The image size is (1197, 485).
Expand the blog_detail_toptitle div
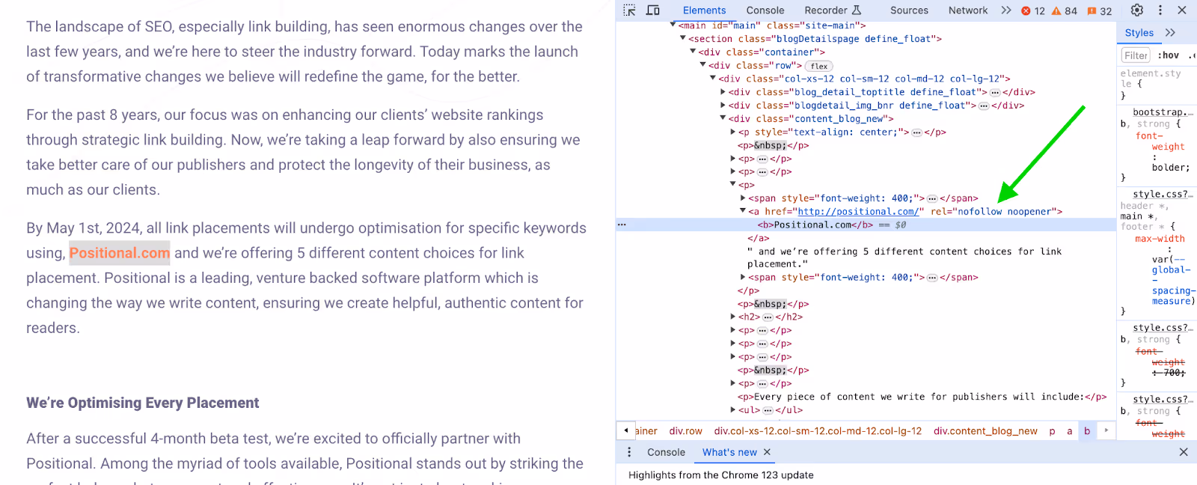pos(723,92)
